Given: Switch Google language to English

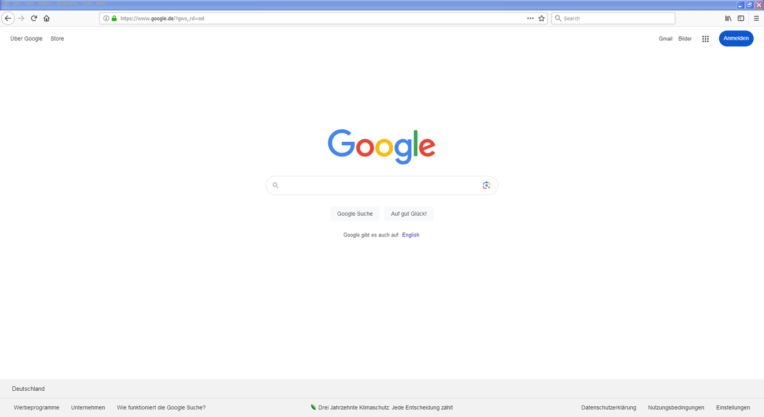Looking at the screenshot, I should click(411, 235).
